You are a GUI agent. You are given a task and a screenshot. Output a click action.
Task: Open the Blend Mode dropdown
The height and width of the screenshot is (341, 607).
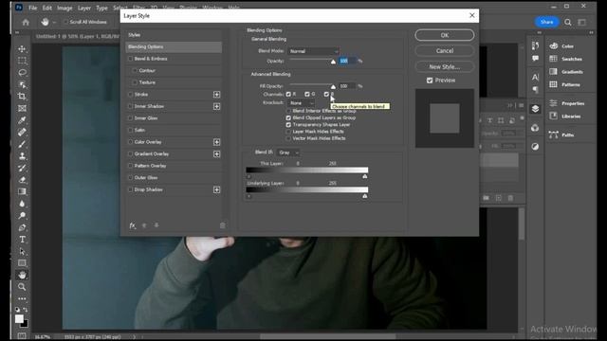point(314,51)
